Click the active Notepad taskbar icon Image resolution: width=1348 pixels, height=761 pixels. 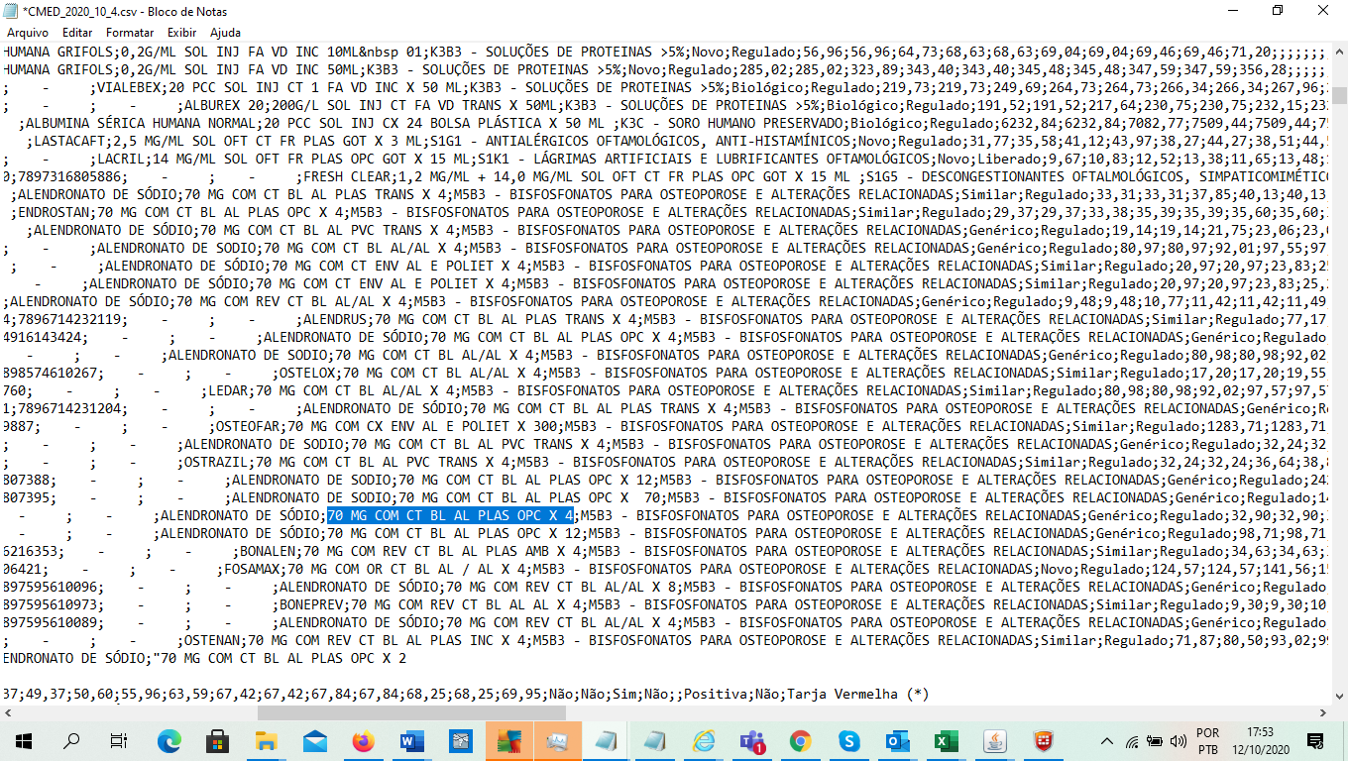[x=607, y=740]
